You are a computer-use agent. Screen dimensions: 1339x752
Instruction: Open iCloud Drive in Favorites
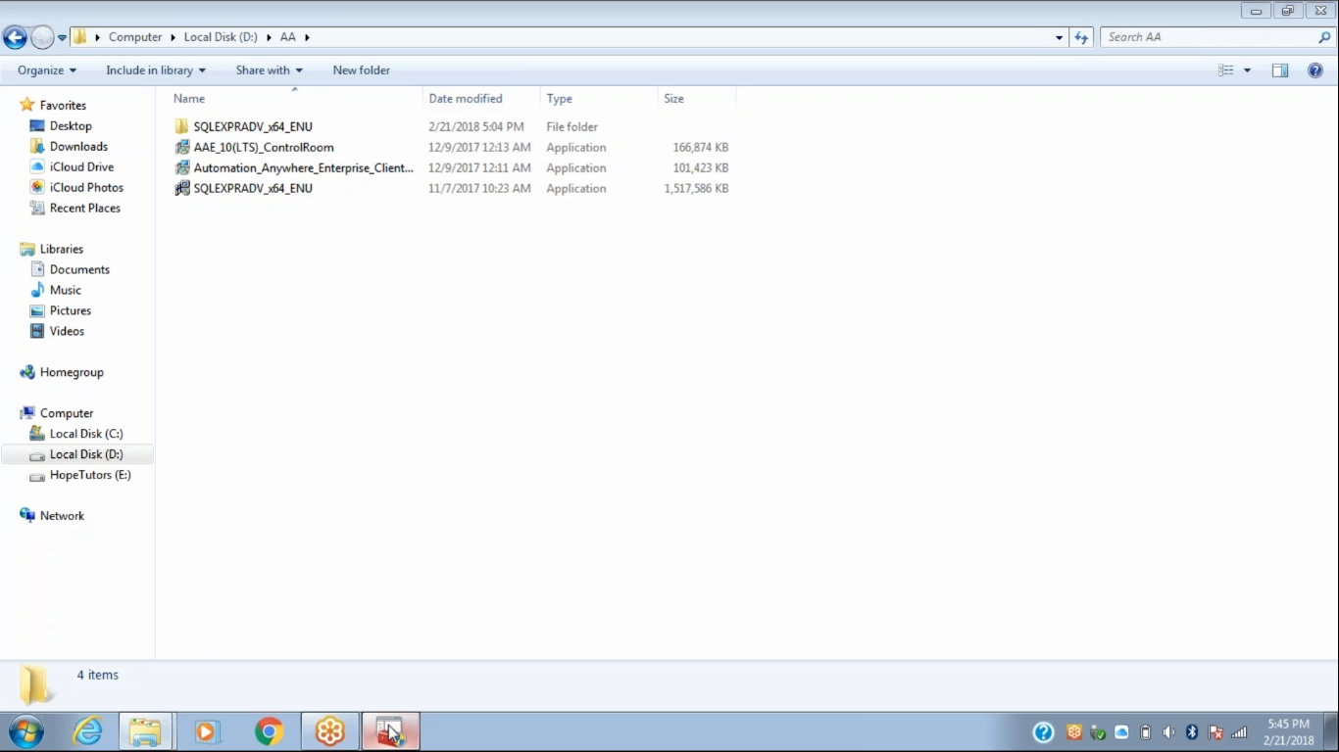(x=81, y=167)
